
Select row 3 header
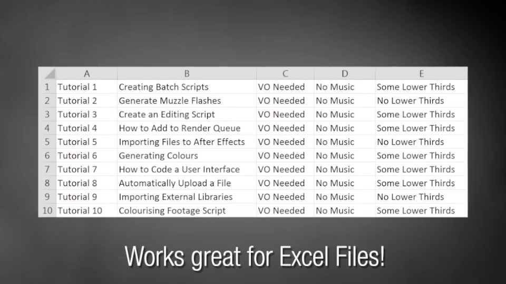47,114
